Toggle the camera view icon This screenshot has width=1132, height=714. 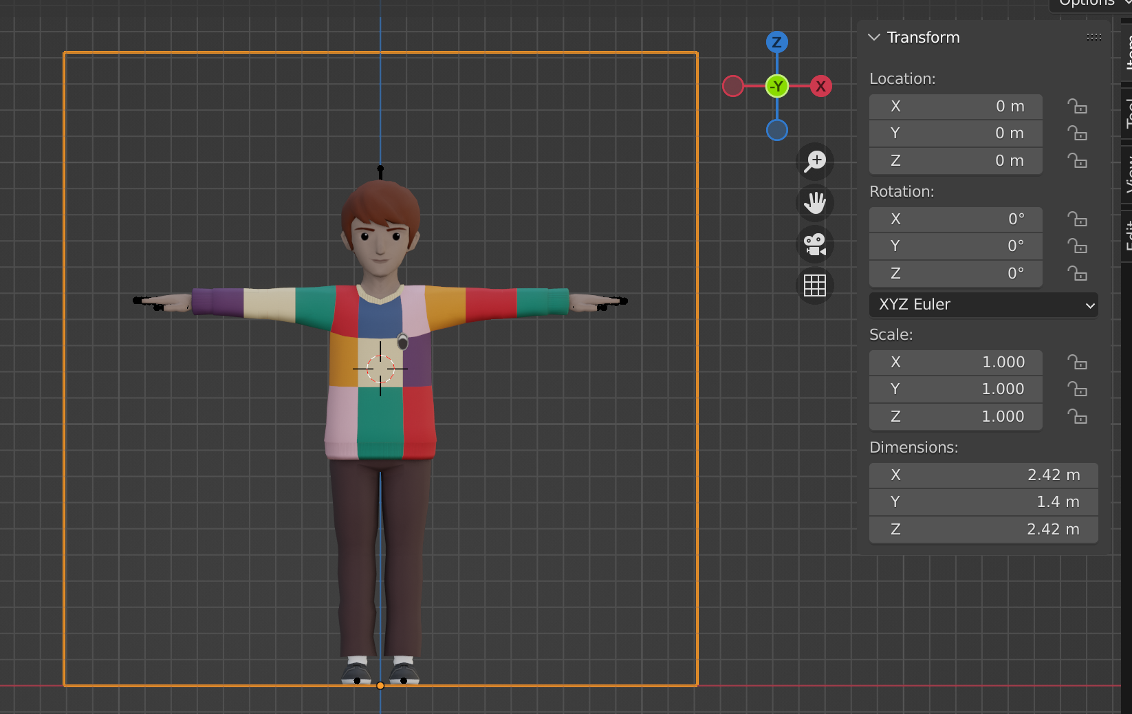[x=815, y=244]
